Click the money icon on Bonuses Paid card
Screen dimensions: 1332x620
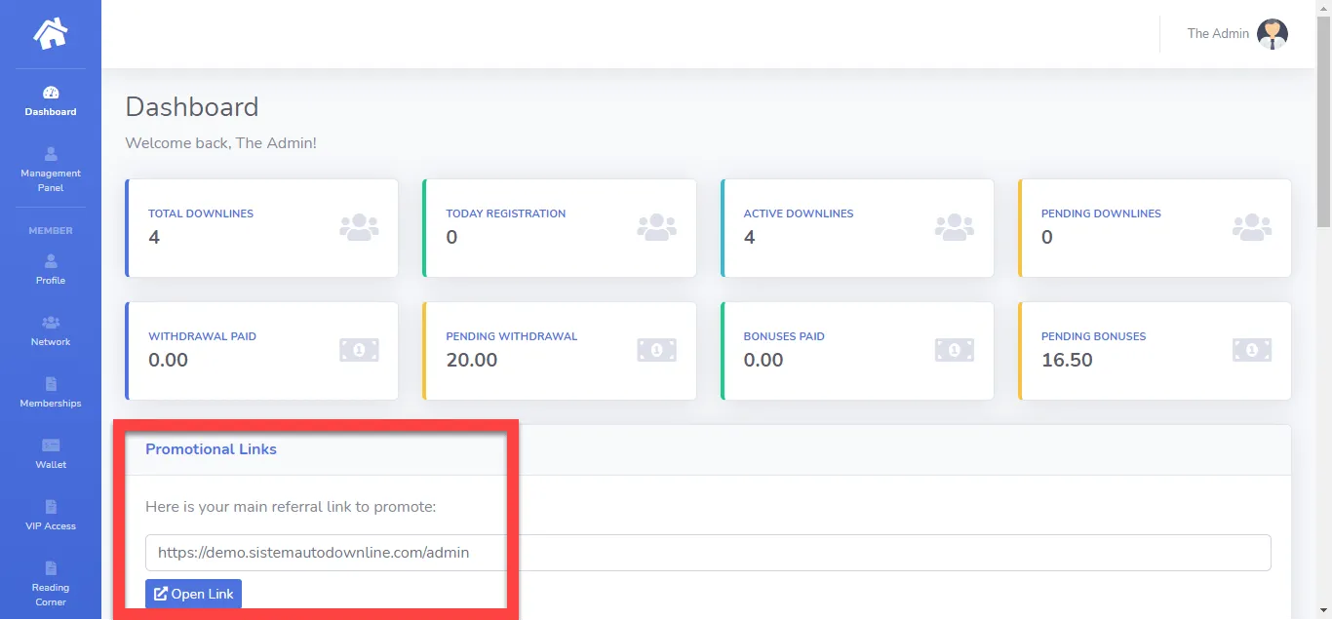(x=954, y=348)
